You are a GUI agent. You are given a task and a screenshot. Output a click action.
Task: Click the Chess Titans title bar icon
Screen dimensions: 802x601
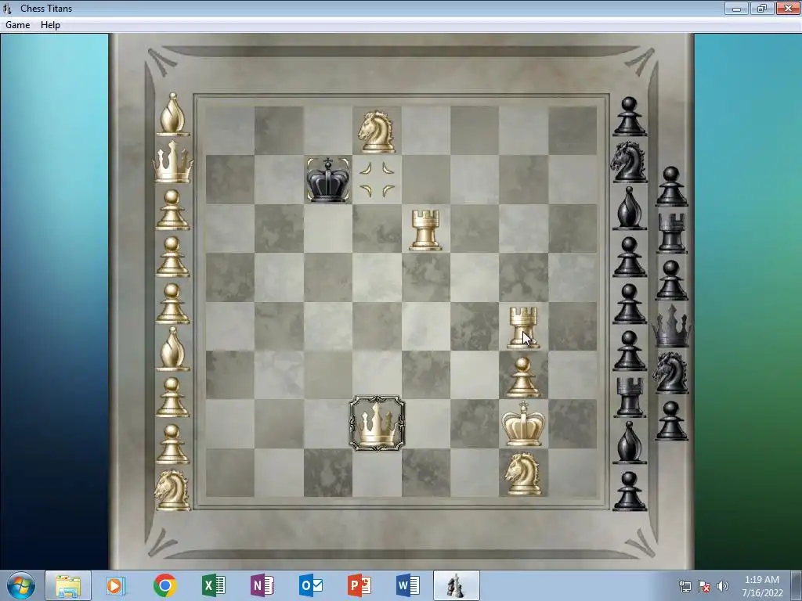(7, 9)
